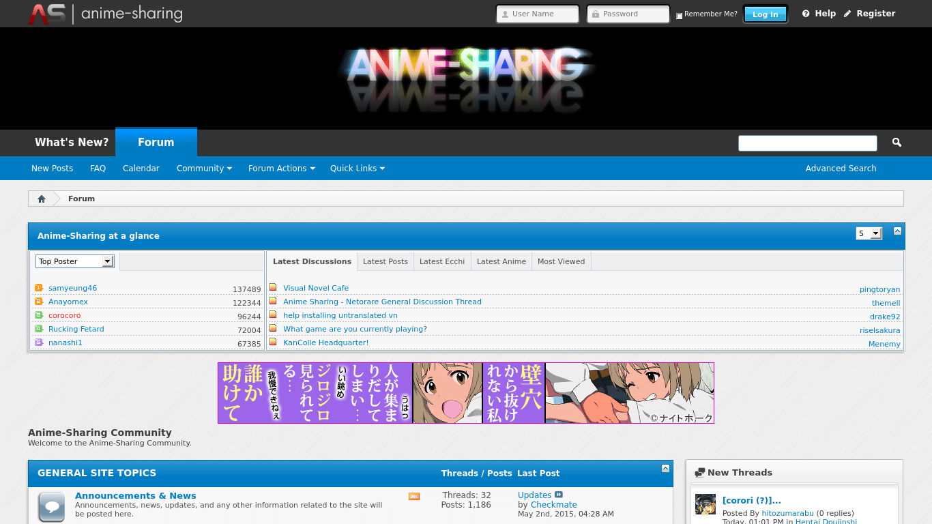Viewport: 932px width, 524px height.
Task: Click rank 4 badge next to Rucking Fetard
Action: (39, 329)
